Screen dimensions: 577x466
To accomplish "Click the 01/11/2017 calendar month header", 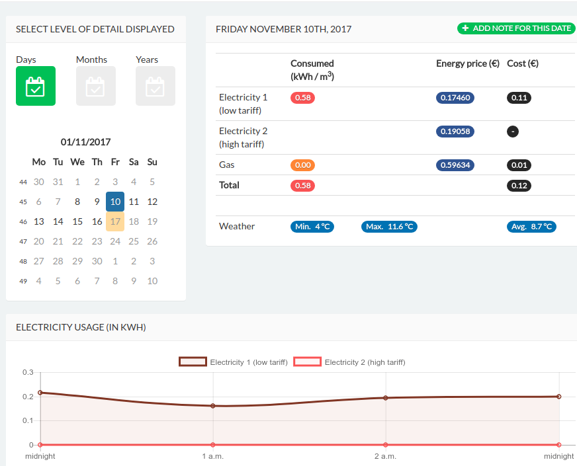I will point(85,142).
